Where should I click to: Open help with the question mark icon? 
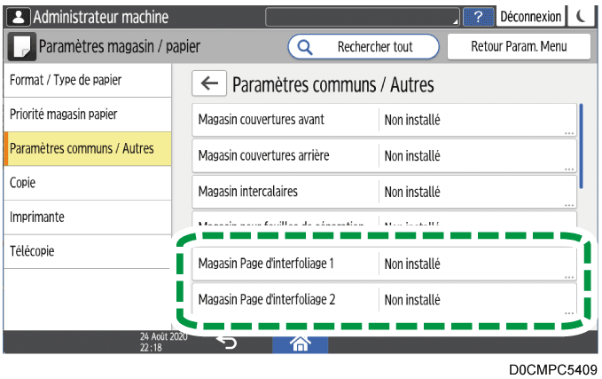pyautogui.click(x=479, y=16)
